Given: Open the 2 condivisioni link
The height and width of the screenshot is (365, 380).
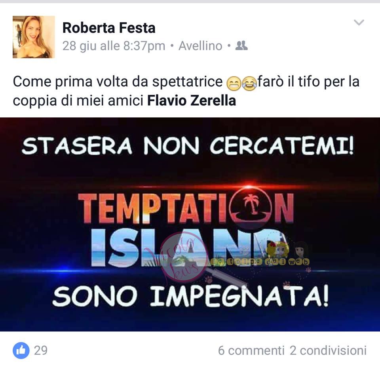Looking at the screenshot, I should pyautogui.click(x=328, y=351).
